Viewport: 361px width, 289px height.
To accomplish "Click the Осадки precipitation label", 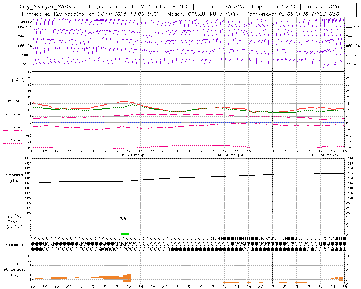I will [x=15, y=222].
